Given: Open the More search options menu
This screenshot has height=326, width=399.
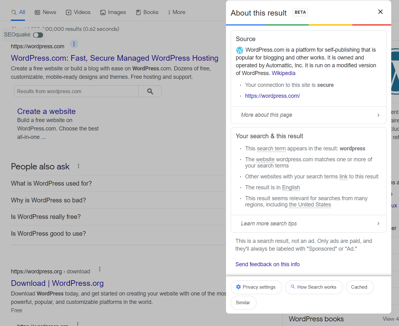Looking at the screenshot, I should [x=176, y=12].
